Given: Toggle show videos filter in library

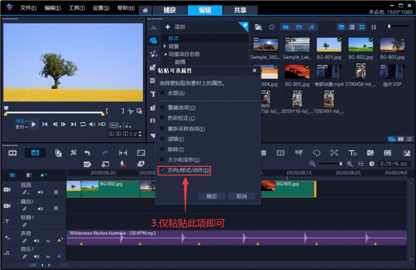Looking at the screenshot, I should [286, 27].
